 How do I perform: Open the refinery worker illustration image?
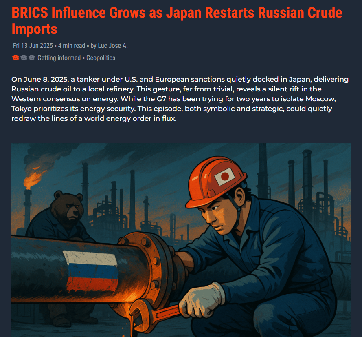pyautogui.click(x=182, y=240)
